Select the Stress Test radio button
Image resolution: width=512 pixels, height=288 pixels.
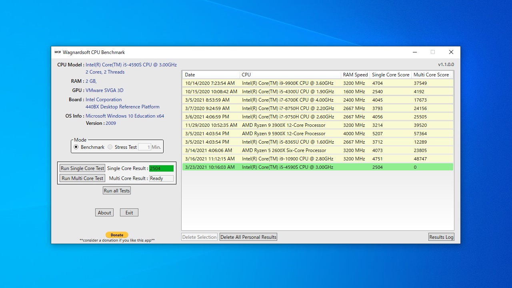pos(110,147)
